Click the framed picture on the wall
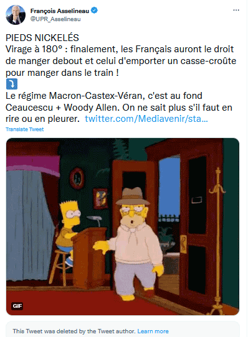 tap(100, 198)
